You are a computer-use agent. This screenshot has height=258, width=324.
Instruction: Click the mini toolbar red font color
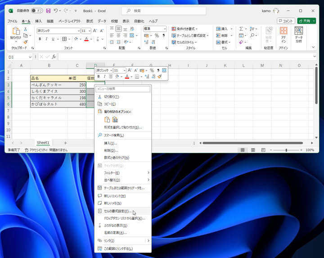tap(127, 77)
